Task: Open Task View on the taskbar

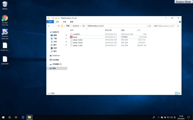Action: click(16, 117)
